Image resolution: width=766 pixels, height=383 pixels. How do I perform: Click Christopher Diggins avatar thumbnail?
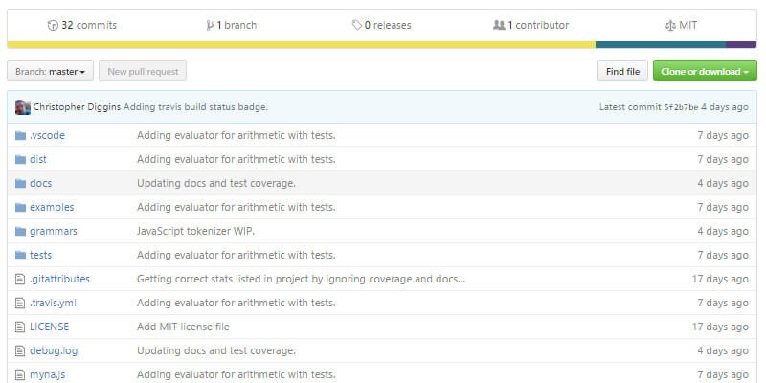[22, 107]
